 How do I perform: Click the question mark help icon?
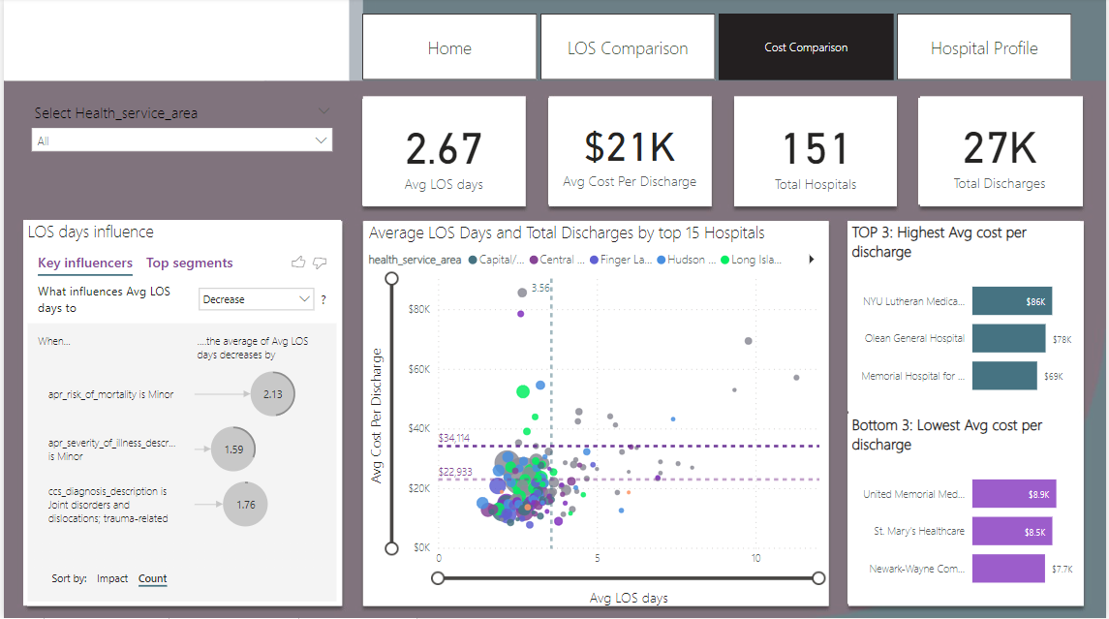click(323, 300)
